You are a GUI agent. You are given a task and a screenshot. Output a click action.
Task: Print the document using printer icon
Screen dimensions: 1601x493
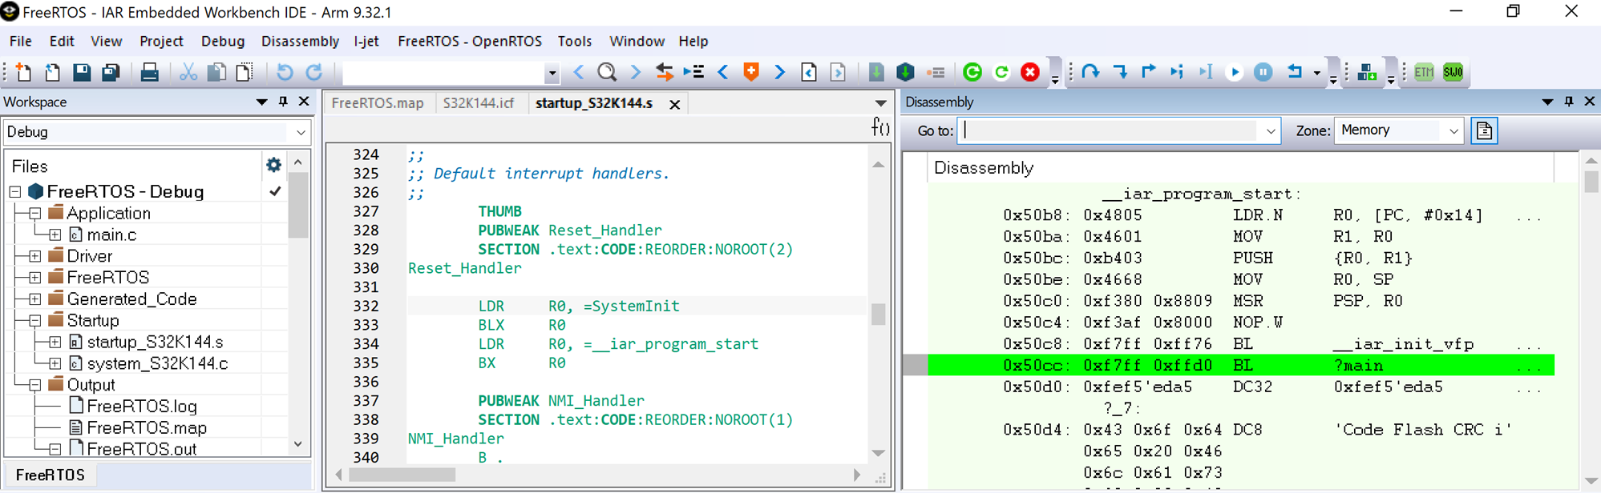(x=149, y=72)
